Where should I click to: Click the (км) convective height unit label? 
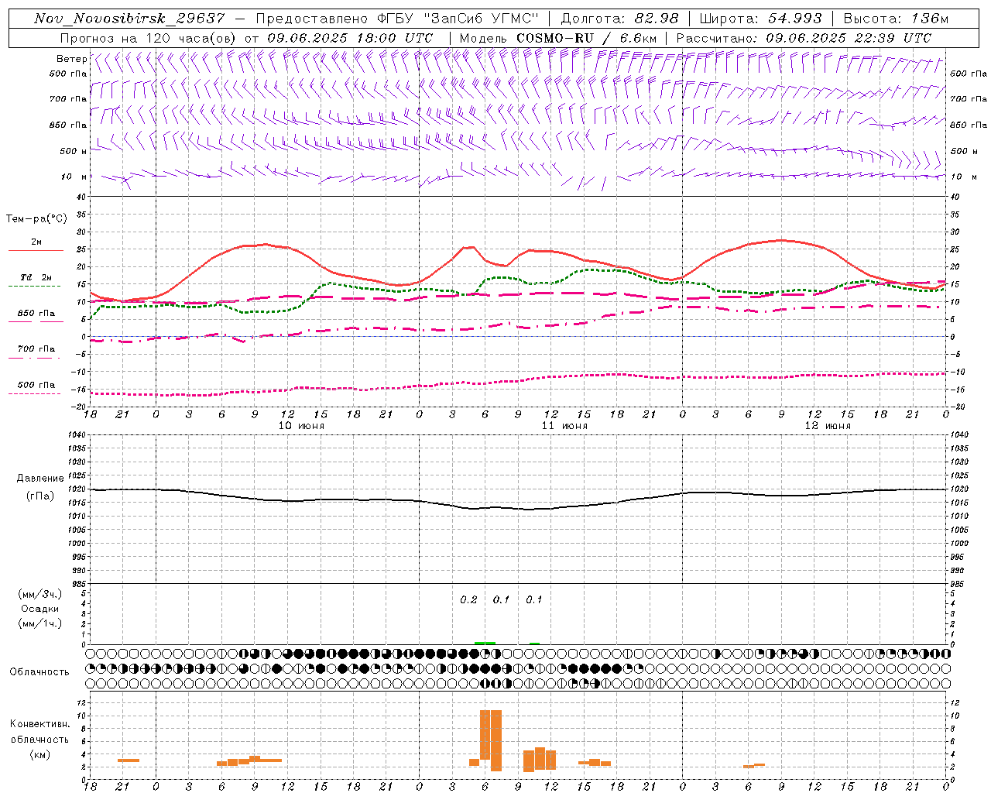tap(39, 754)
